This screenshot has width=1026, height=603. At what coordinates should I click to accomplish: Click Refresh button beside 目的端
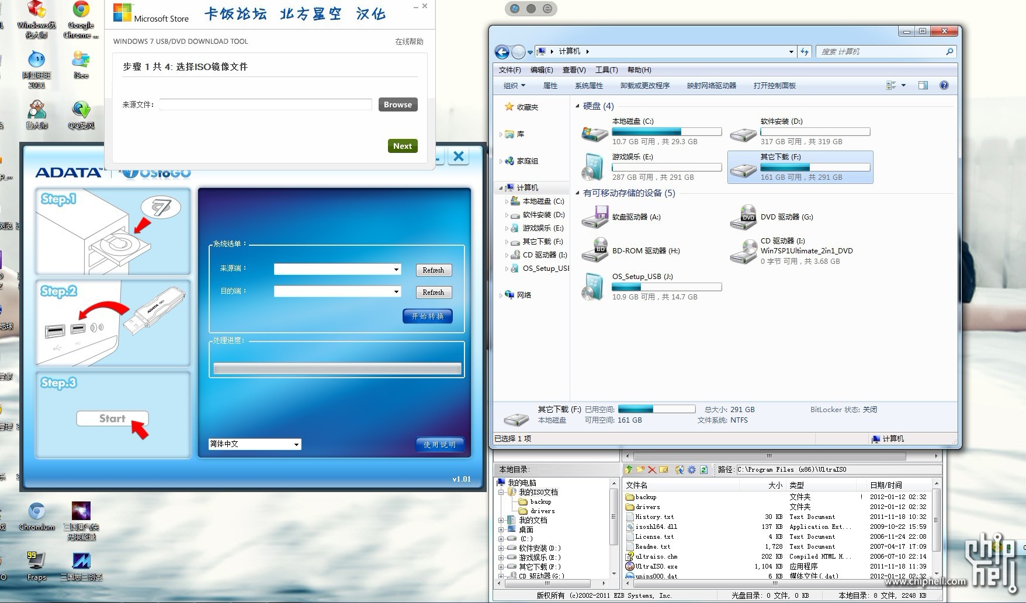[x=434, y=292]
